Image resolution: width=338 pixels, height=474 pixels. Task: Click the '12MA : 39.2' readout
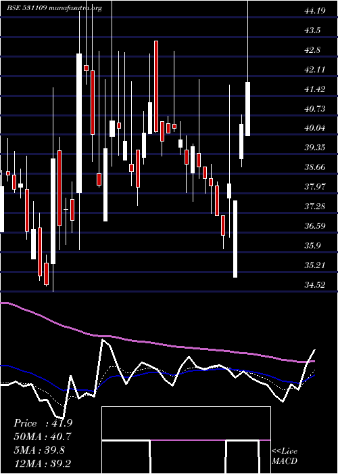coord(42,464)
